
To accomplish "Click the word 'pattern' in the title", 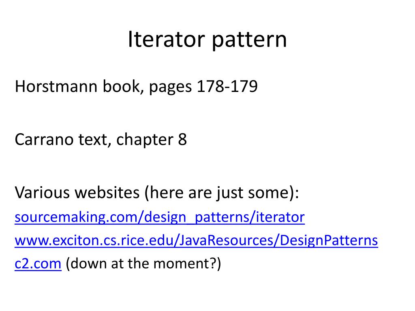I will click(x=249, y=40).
